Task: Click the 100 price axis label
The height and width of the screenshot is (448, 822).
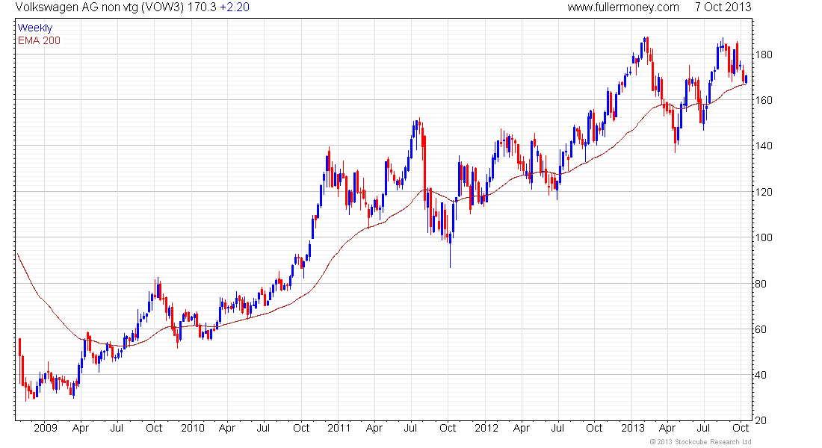Action: click(763, 237)
